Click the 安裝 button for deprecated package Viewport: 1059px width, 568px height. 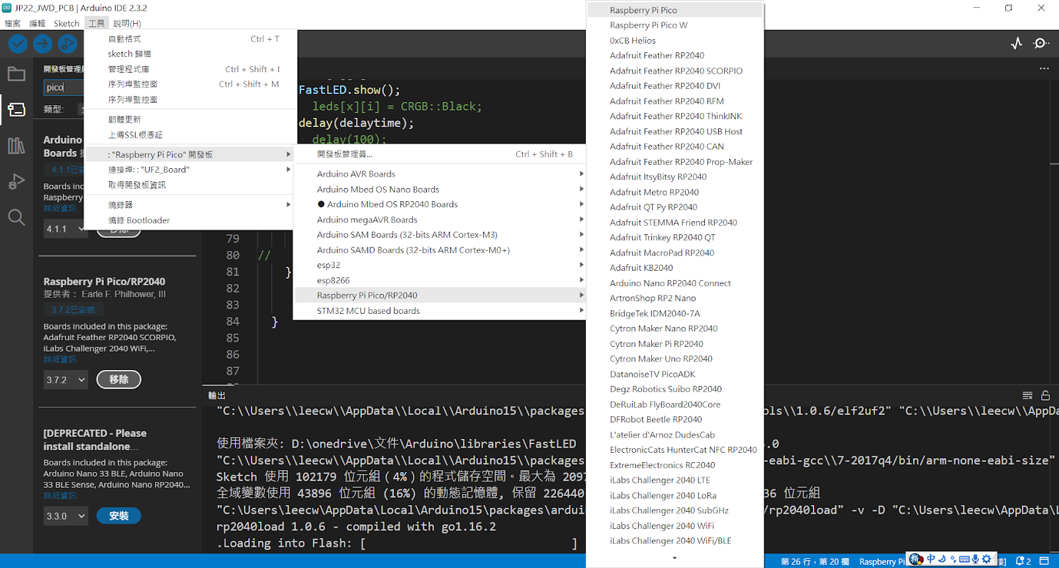pos(119,516)
